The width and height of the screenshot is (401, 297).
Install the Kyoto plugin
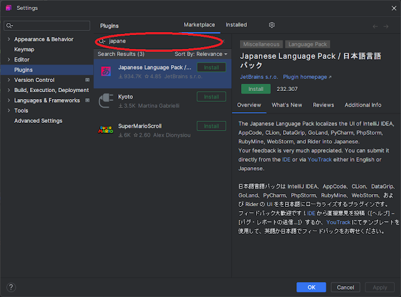pos(211,96)
